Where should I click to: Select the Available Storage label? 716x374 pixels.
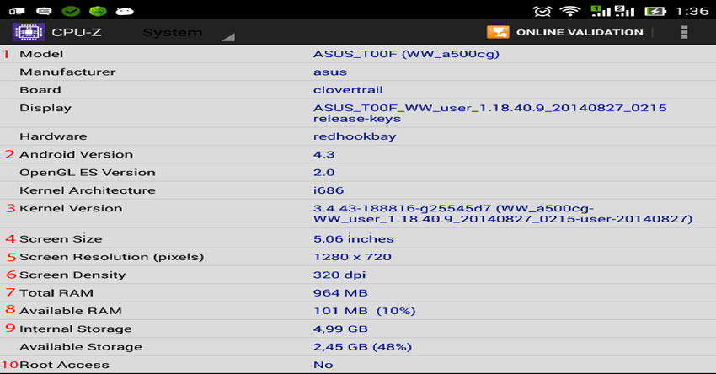(x=80, y=347)
